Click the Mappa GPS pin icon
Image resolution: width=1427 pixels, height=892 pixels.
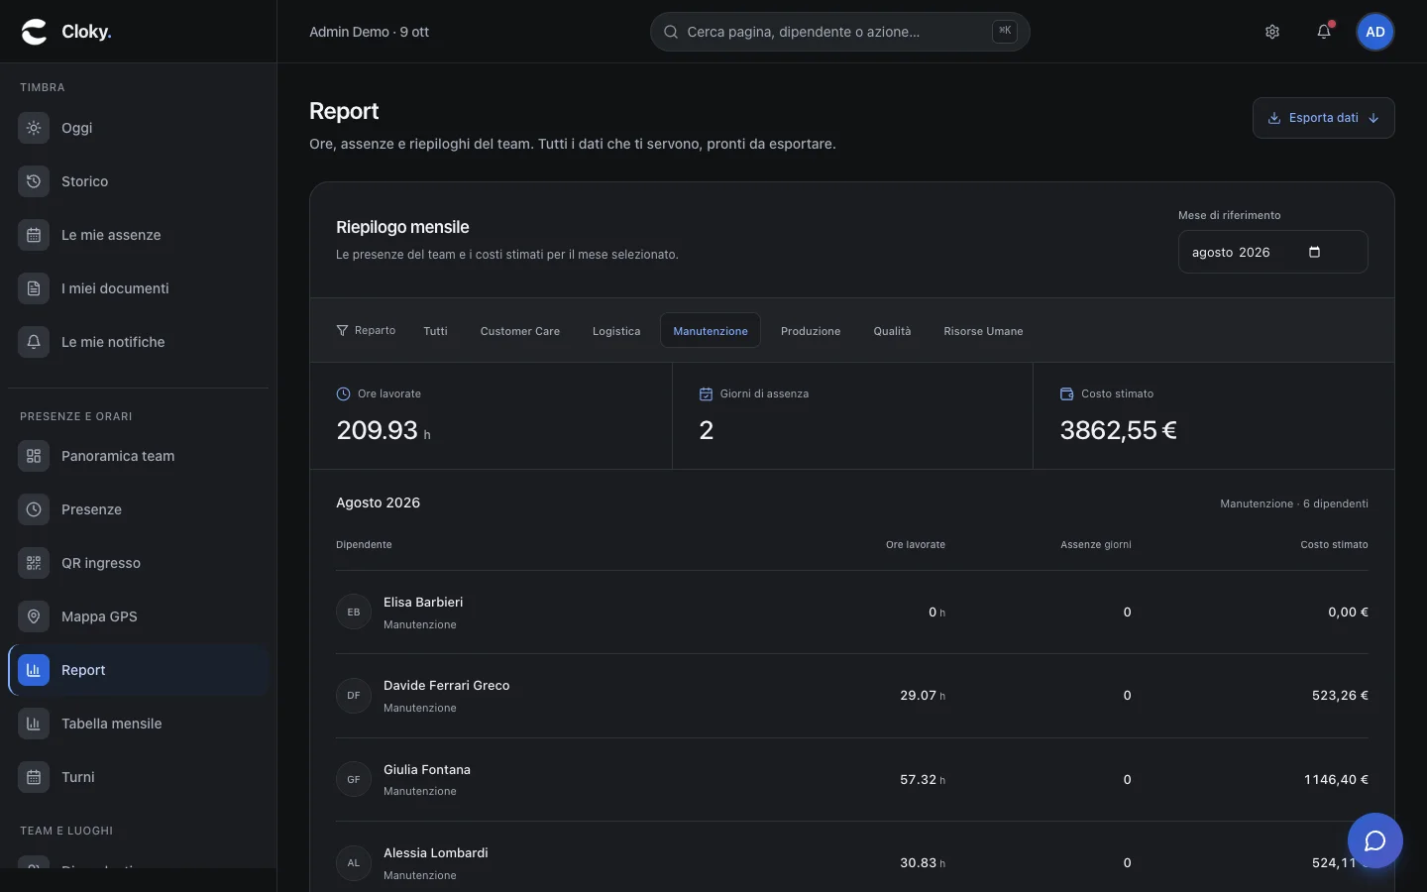coord(34,616)
